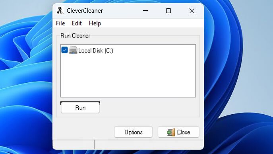Viewport: 273px width, 154px height.
Task: Click the CleverCleaner app icon in title bar
Action: [x=60, y=10]
